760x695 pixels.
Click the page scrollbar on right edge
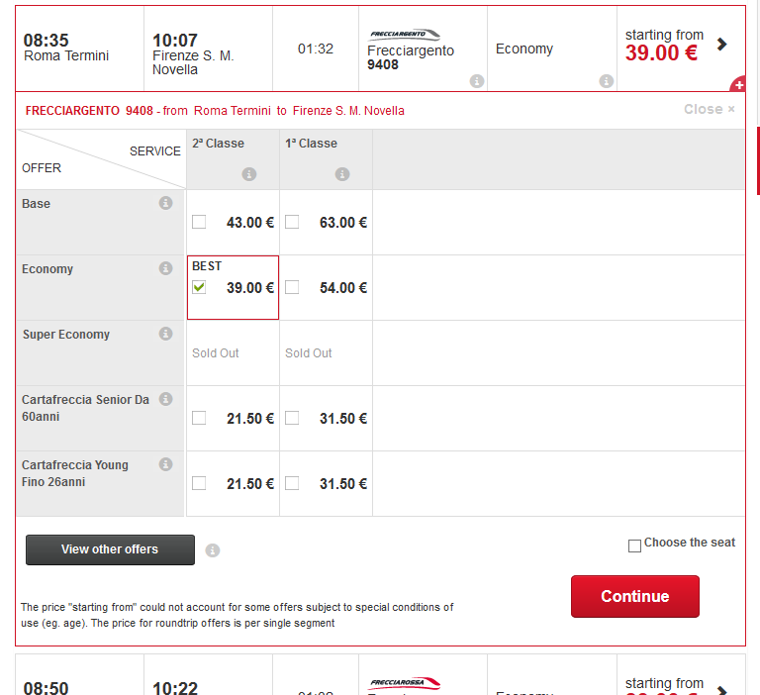pyautogui.click(x=758, y=160)
